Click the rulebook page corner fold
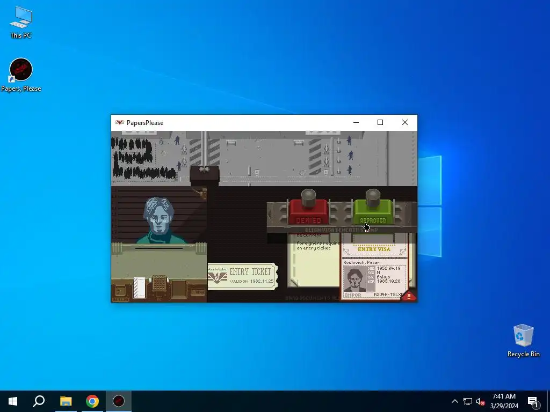 294,282
